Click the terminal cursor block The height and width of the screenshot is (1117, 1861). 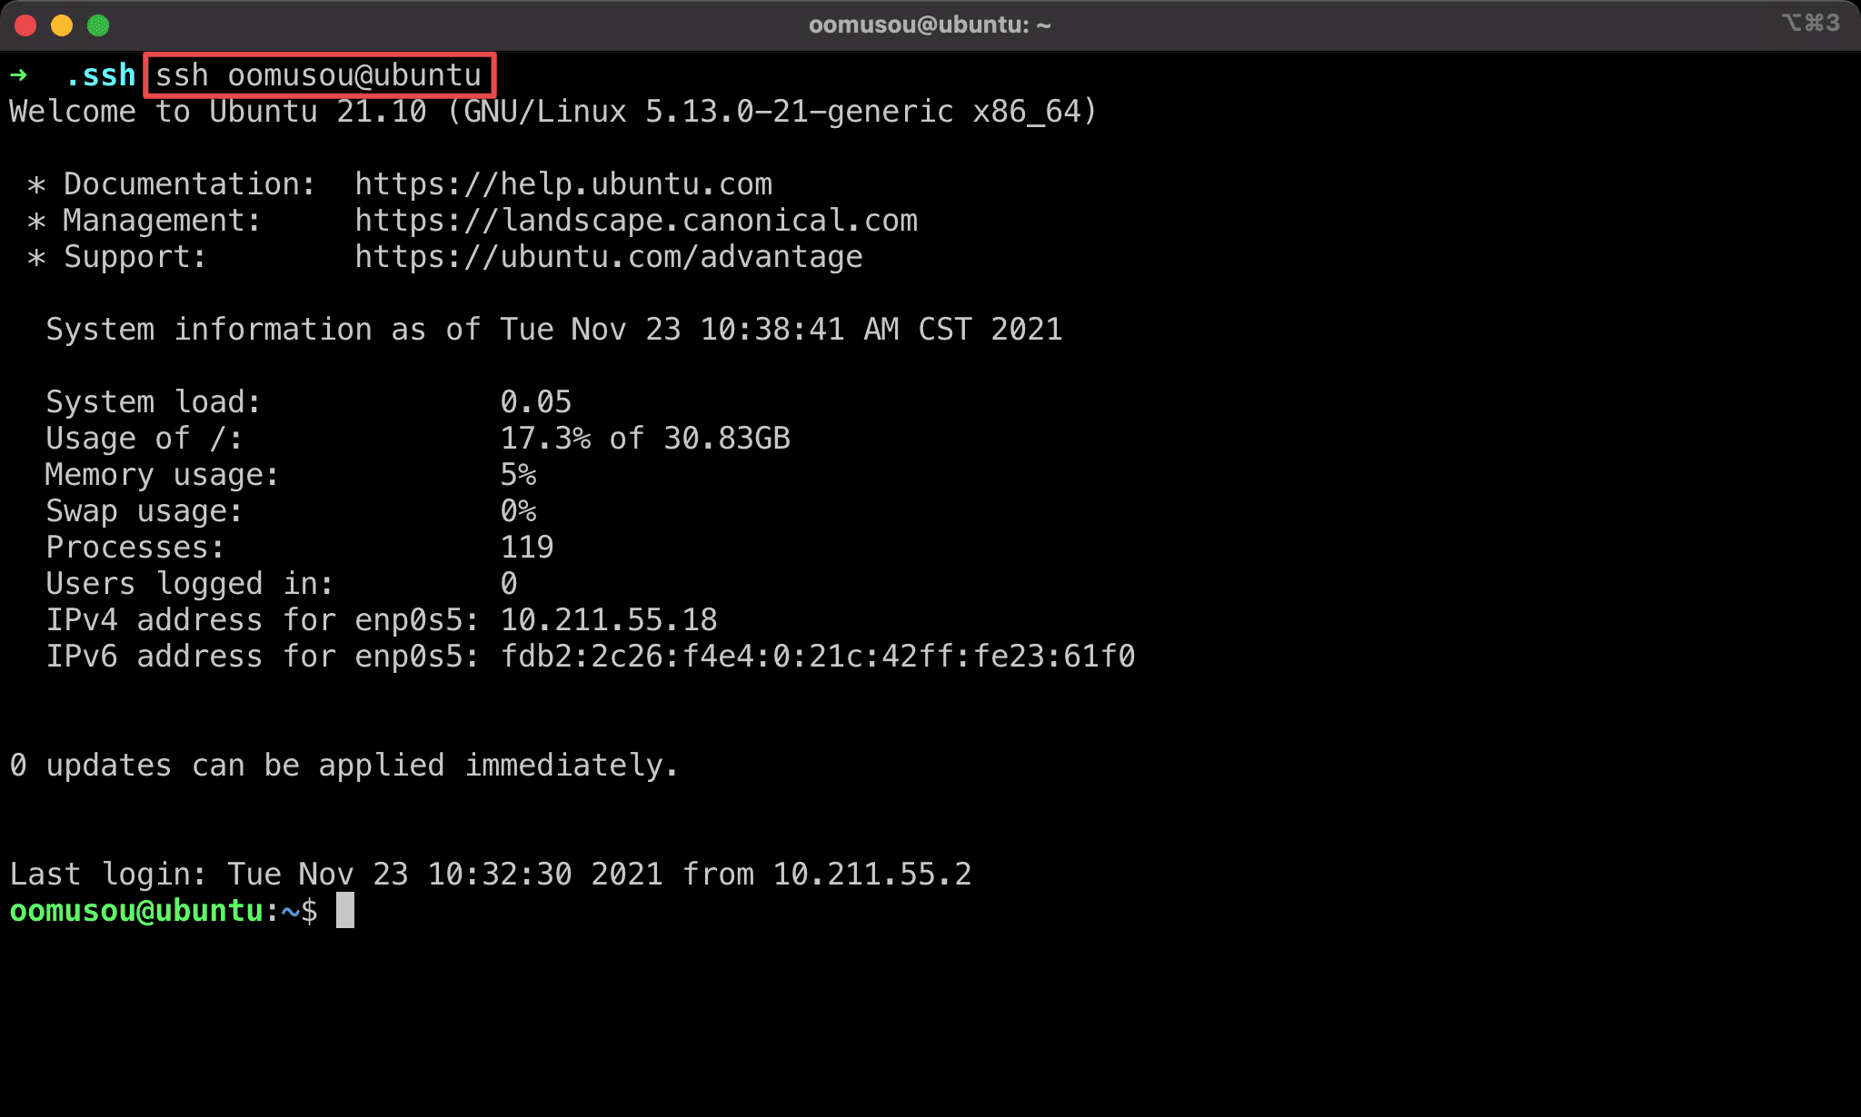[345, 910]
